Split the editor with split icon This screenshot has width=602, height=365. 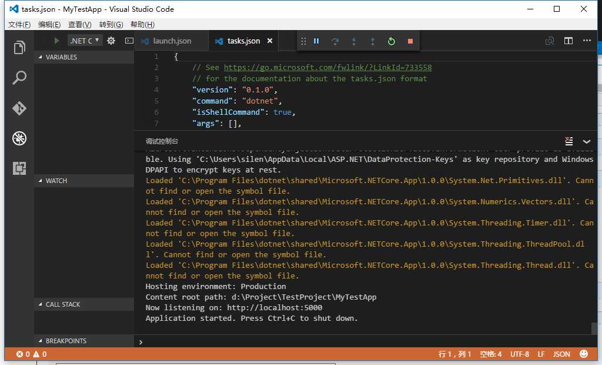[568, 41]
